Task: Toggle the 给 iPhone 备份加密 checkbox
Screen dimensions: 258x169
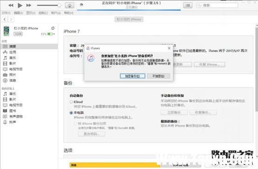Action: (75, 123)
